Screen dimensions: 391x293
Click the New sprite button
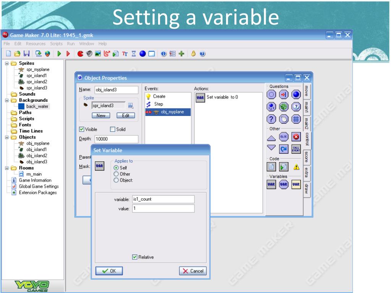click(x=101, y=115)
